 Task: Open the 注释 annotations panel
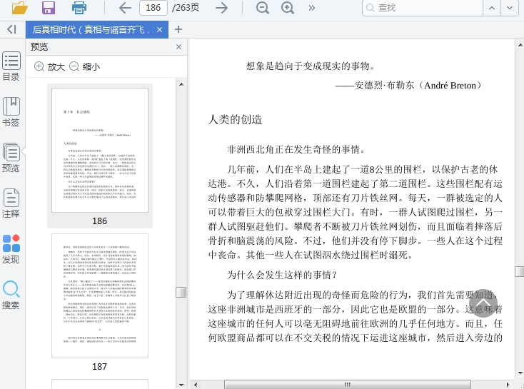[x=11, y=203]
